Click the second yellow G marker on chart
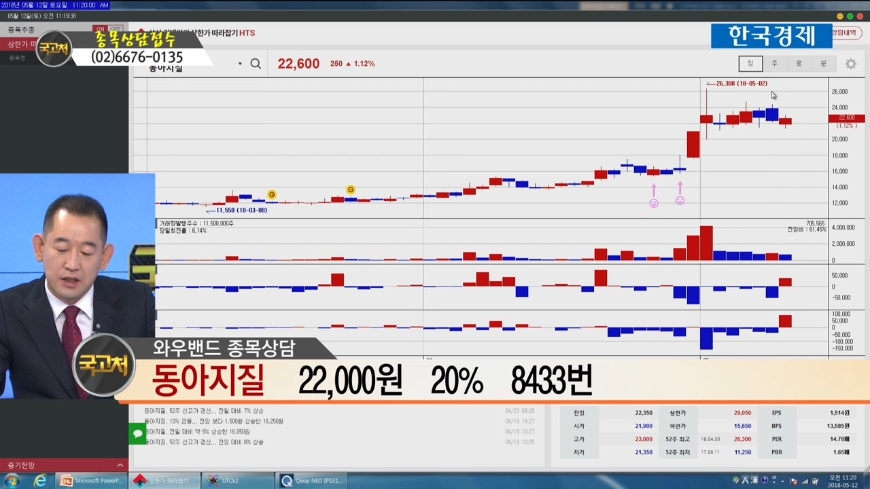The width and height of the screenshot is (870, 489). click(351, 190)
